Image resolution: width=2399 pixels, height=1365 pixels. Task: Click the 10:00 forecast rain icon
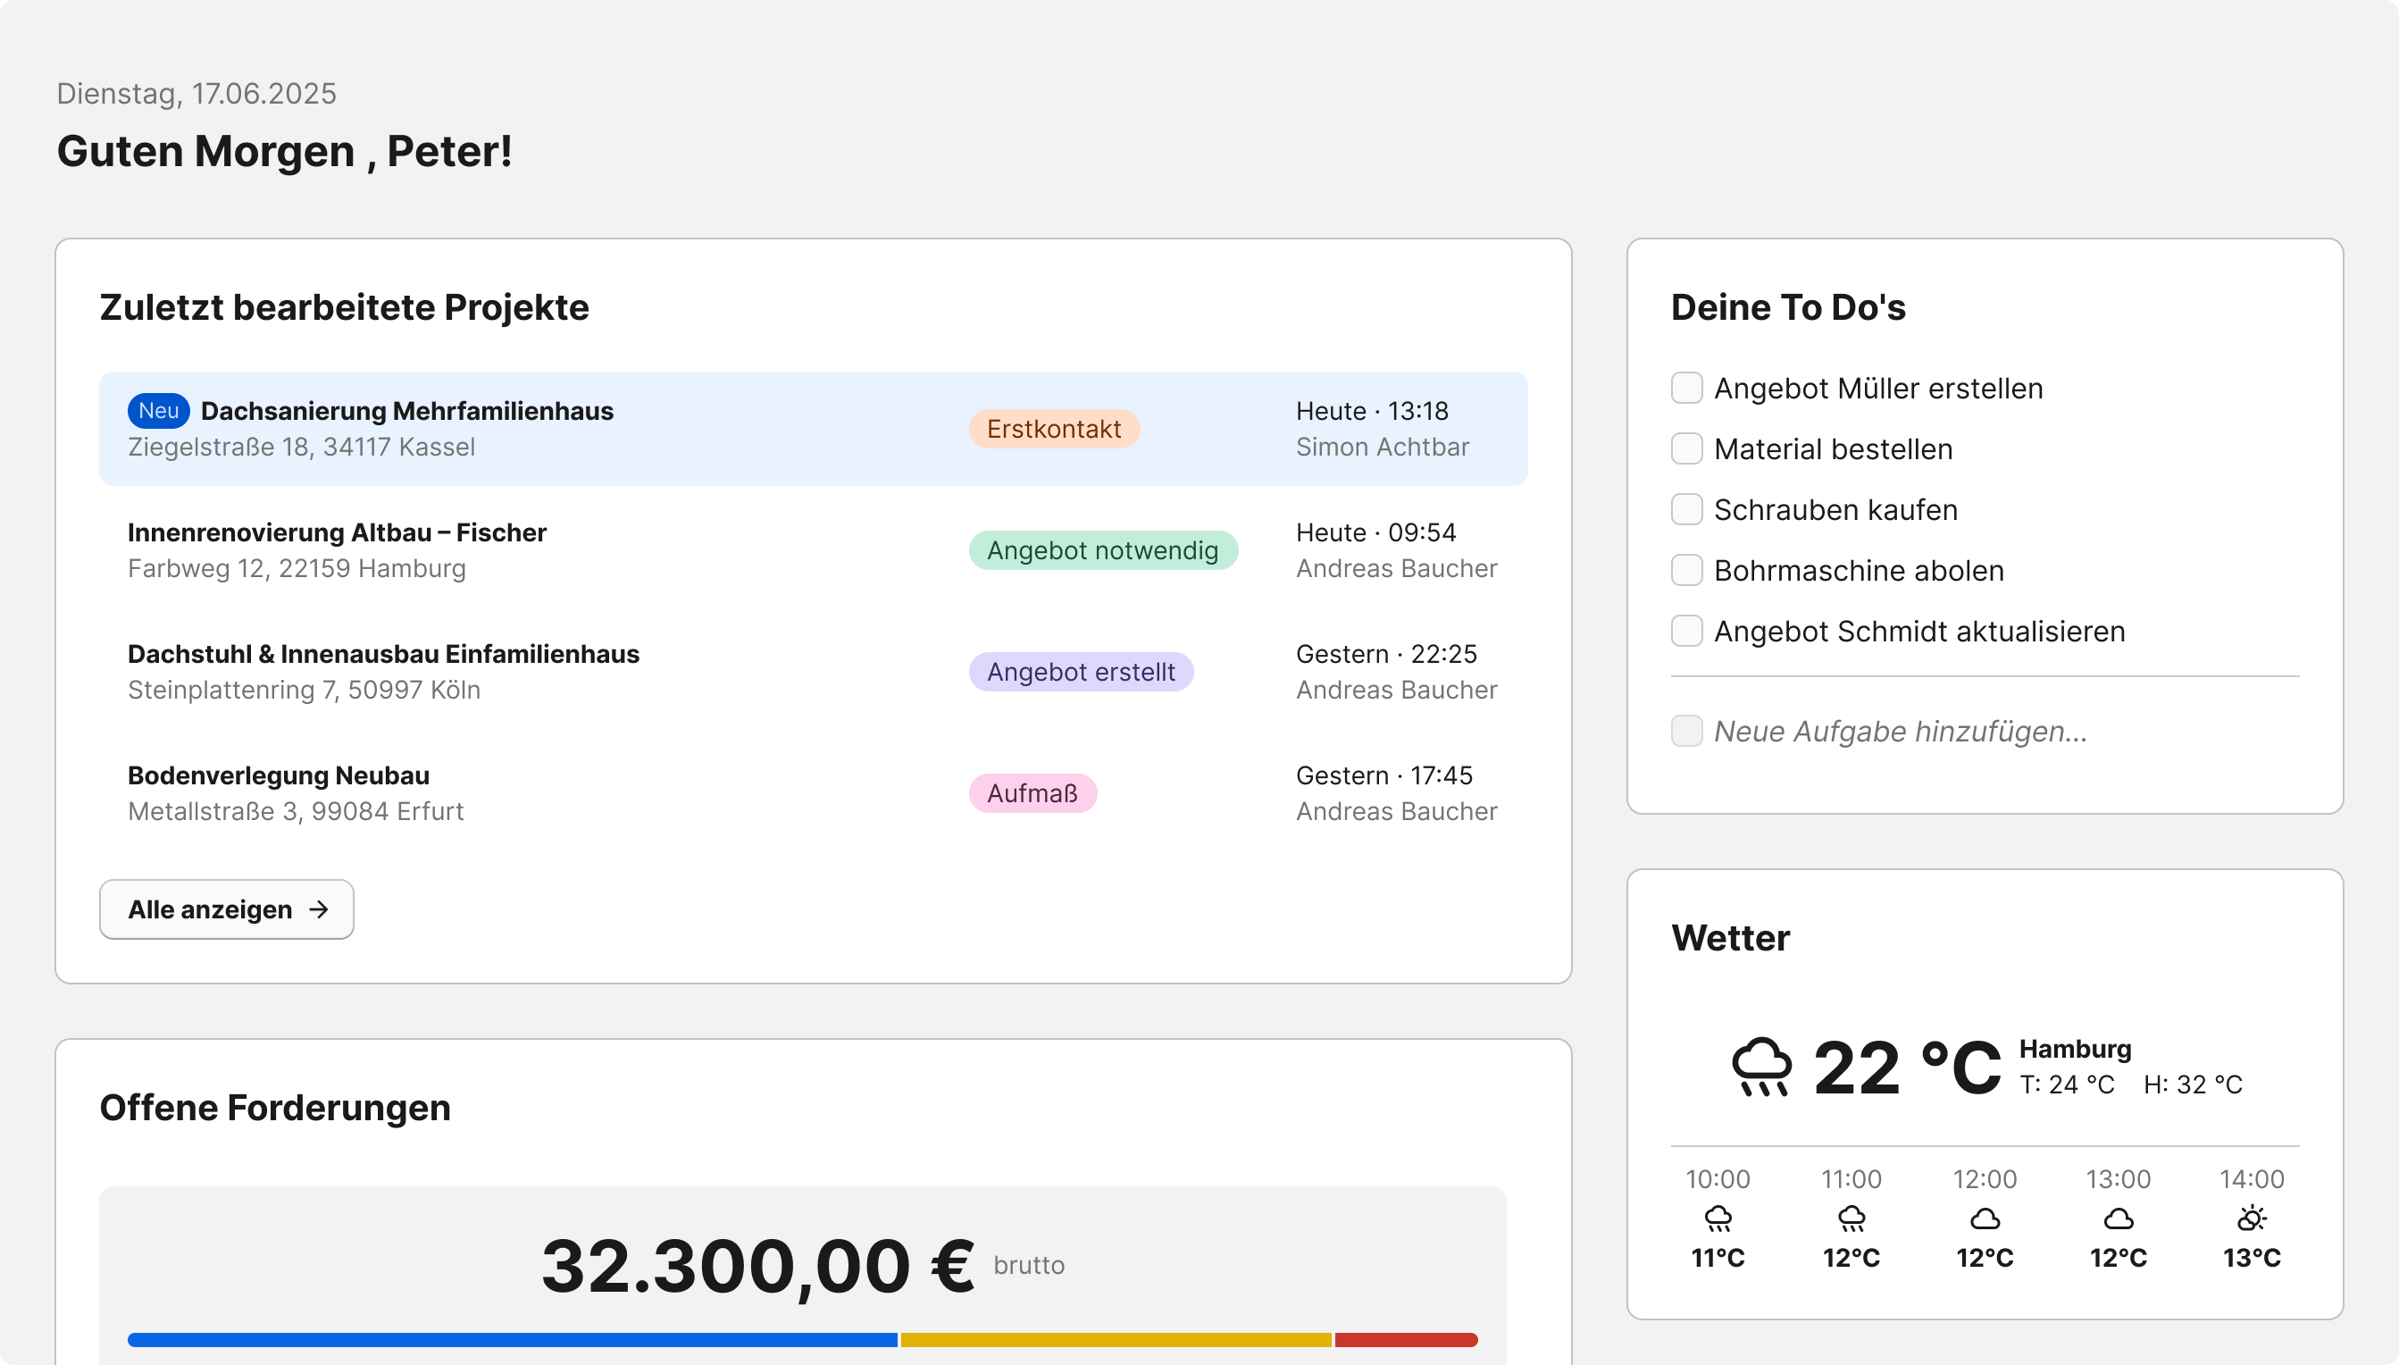[1718, 1218]
